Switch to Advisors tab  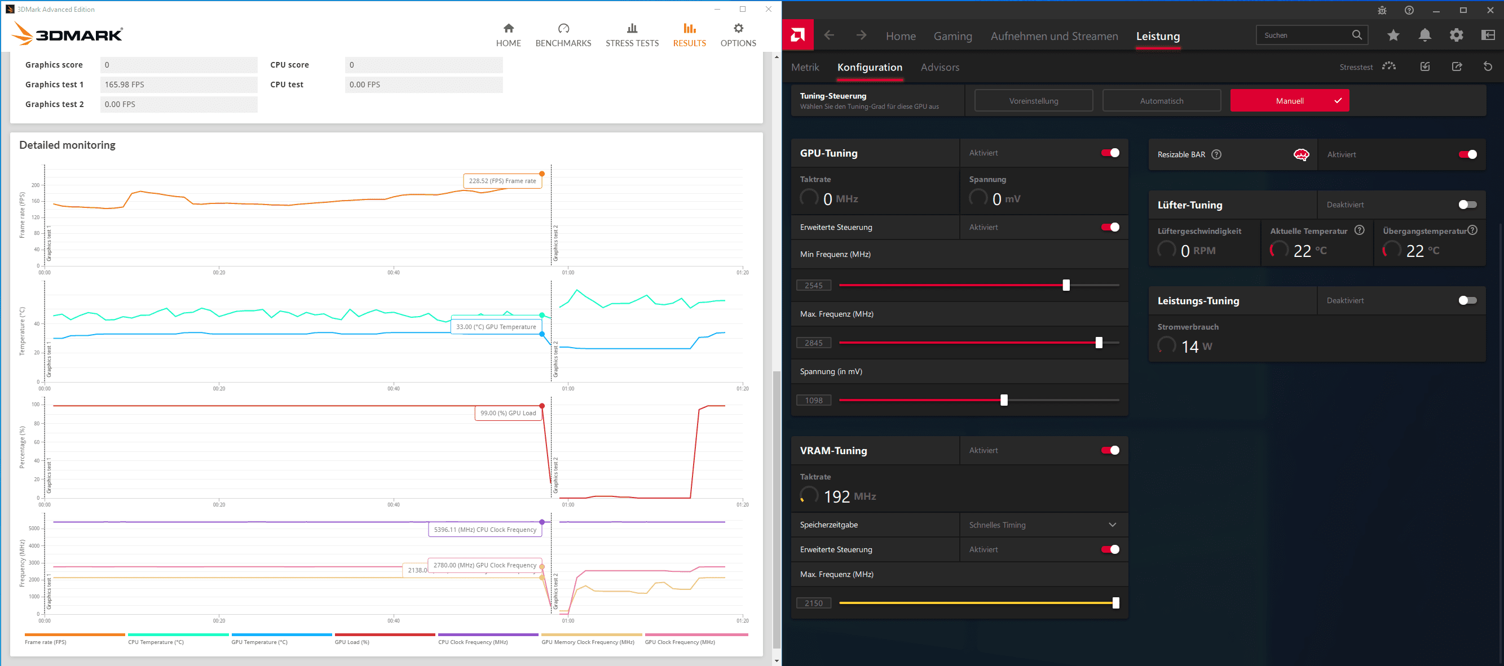940,67
